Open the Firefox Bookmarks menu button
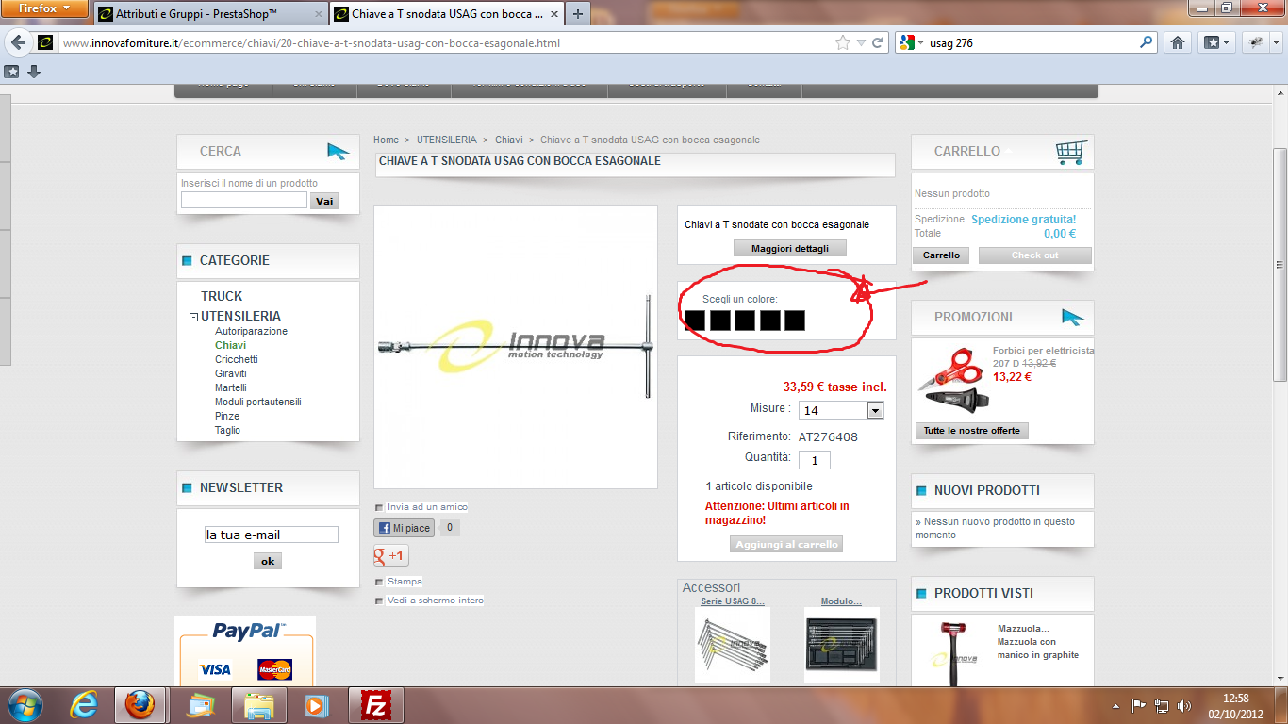The width and height of the screenshot is (1288, 724). click(x=1216, y=42)
